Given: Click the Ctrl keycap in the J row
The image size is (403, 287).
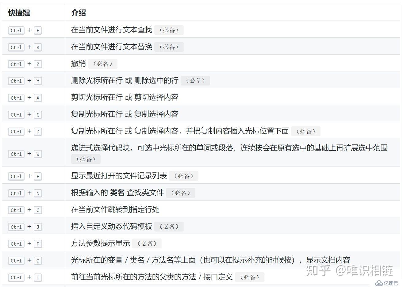Looking at the screenshot, I should 16,227.
